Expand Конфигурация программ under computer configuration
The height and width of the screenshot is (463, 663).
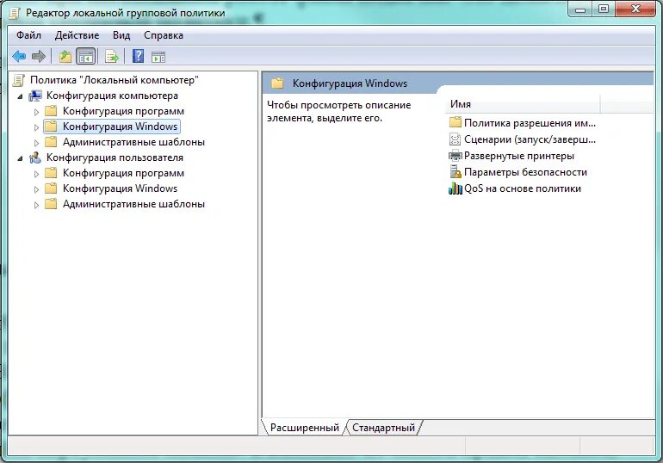click(x=36, y=112)
